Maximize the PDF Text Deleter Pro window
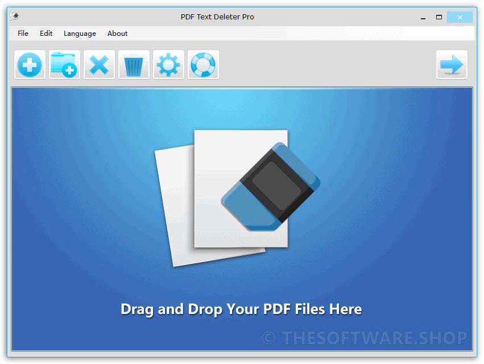Screen dimensions: 484x364 click(439, 17)
